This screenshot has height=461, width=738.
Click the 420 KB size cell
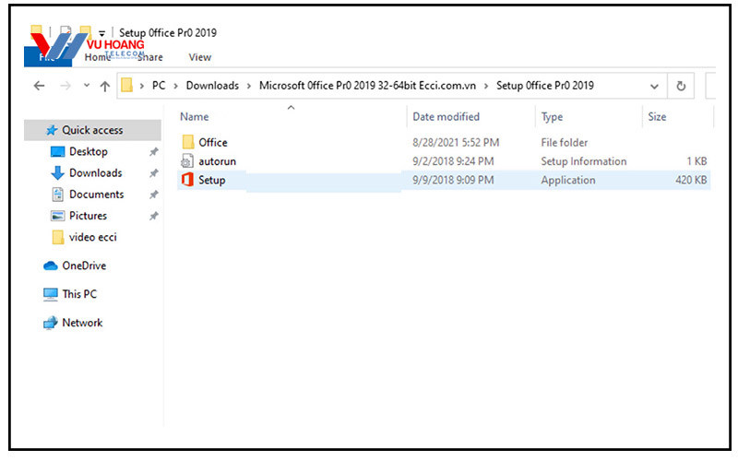691,180
